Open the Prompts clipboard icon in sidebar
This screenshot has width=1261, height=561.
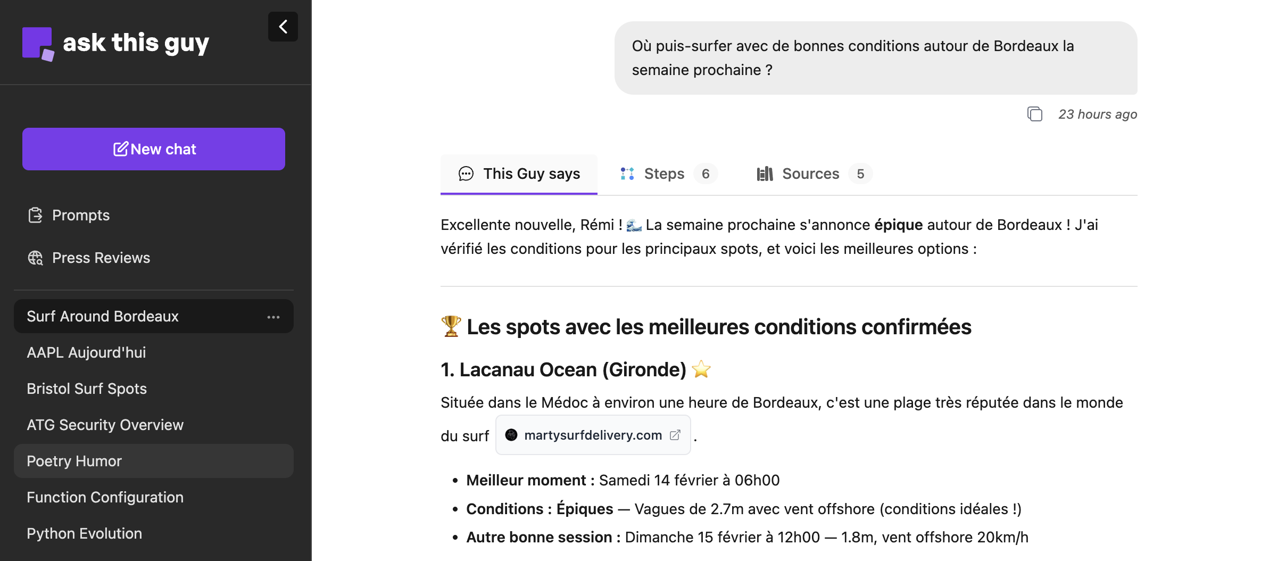[35, 215]
